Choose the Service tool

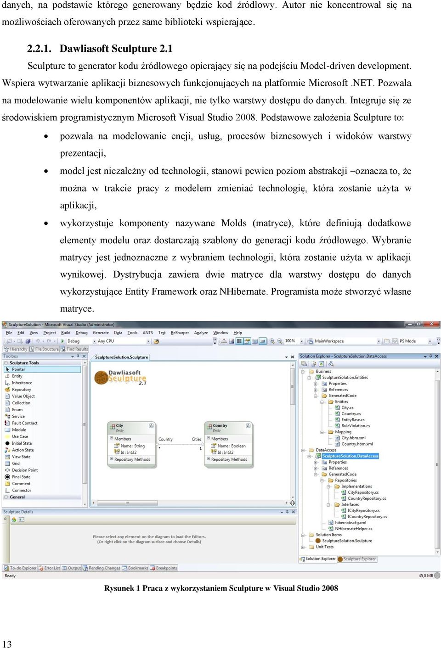43,416
